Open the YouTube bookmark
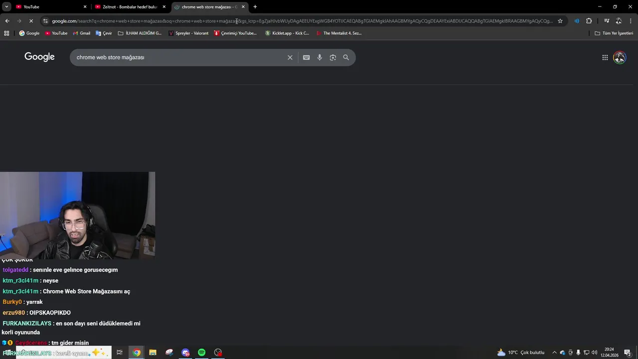The height and width of the screenshot is (359, 638). point(56,33)
